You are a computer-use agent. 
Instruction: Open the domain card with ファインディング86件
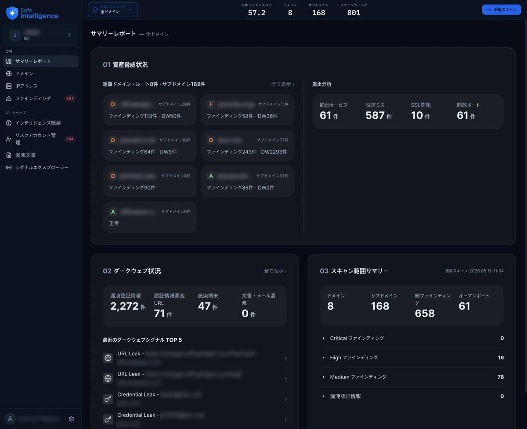tap(248, 181)
